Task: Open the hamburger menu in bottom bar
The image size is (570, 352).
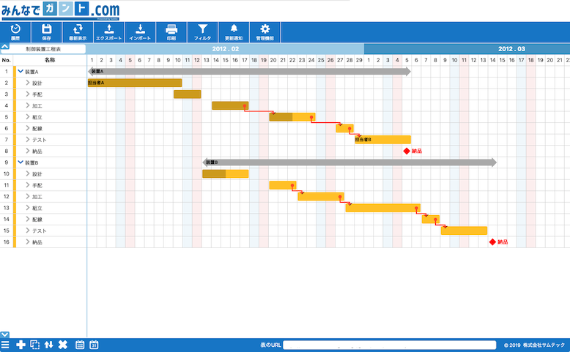Action: click(6, 345)
